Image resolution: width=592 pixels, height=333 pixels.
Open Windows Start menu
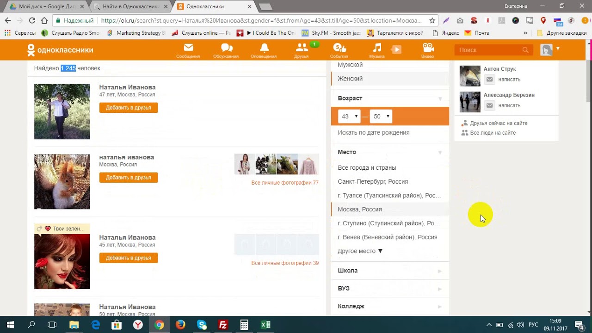pyautogui.click(x=10, y=325)
